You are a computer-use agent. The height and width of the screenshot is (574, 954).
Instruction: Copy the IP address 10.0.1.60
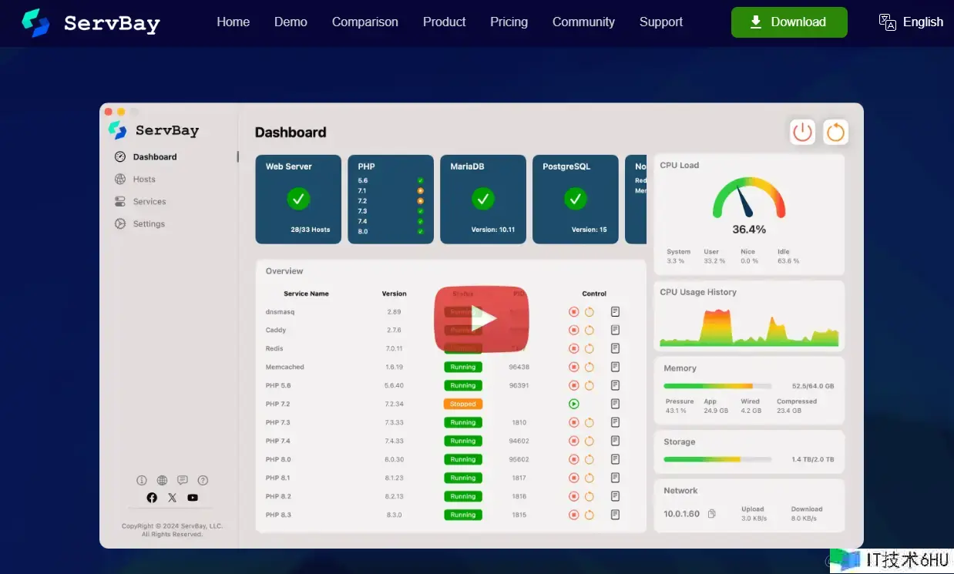coord(712,514)
